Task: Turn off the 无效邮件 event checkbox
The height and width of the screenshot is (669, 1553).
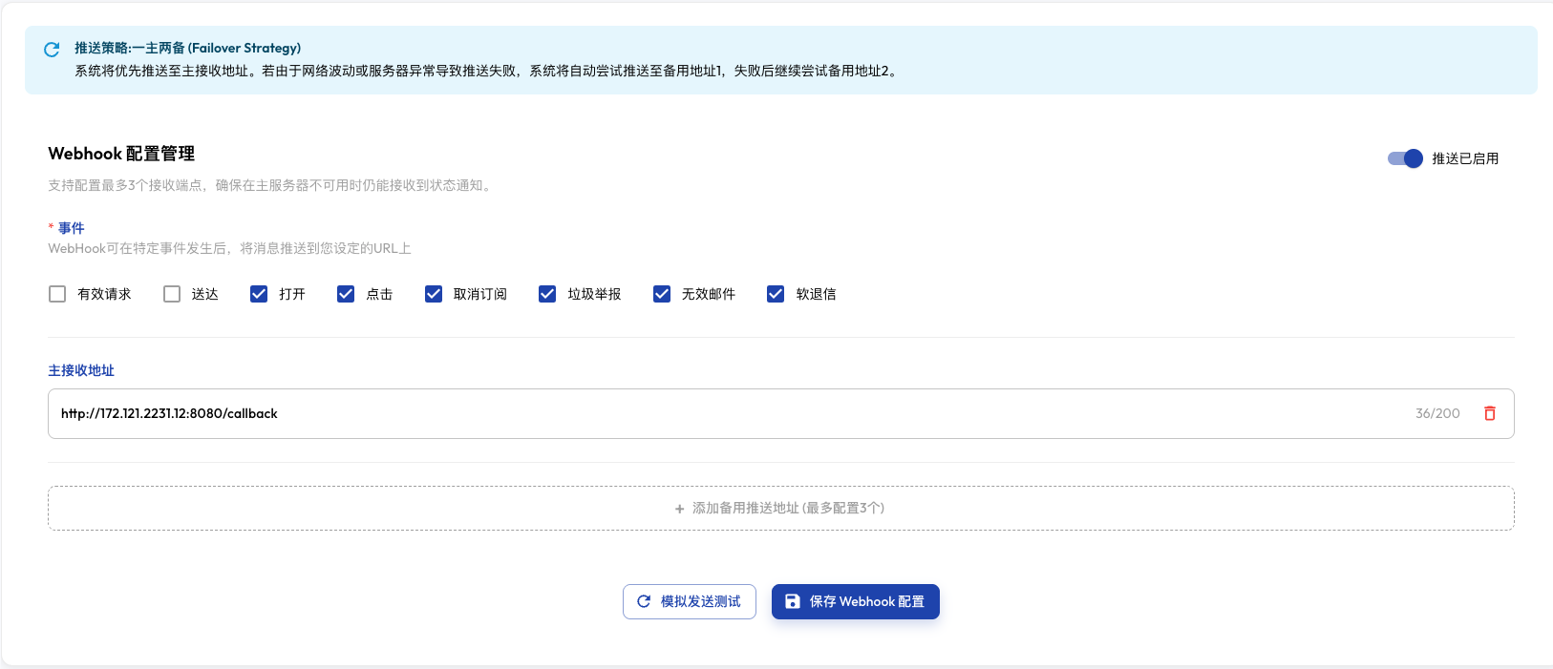Action: point(662,294)
